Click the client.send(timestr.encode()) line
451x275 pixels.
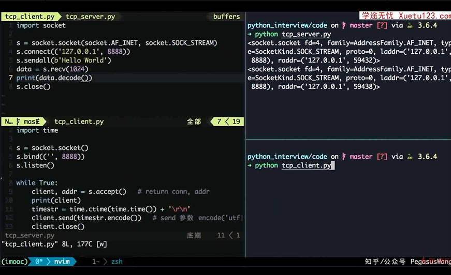pyautogui.click(x=86, y=218)
